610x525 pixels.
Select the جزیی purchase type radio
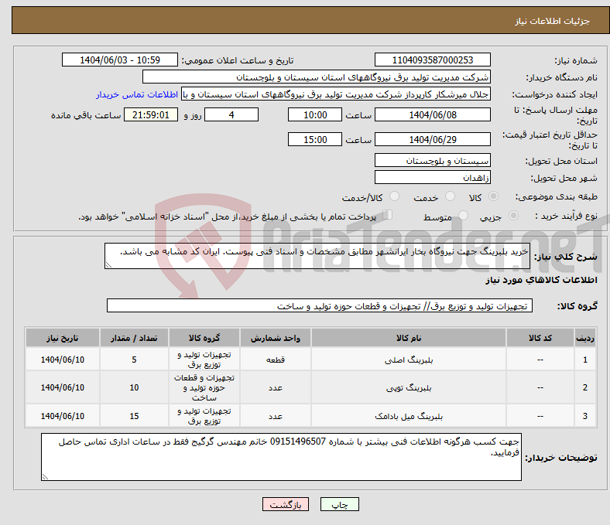tap(514, 216)
